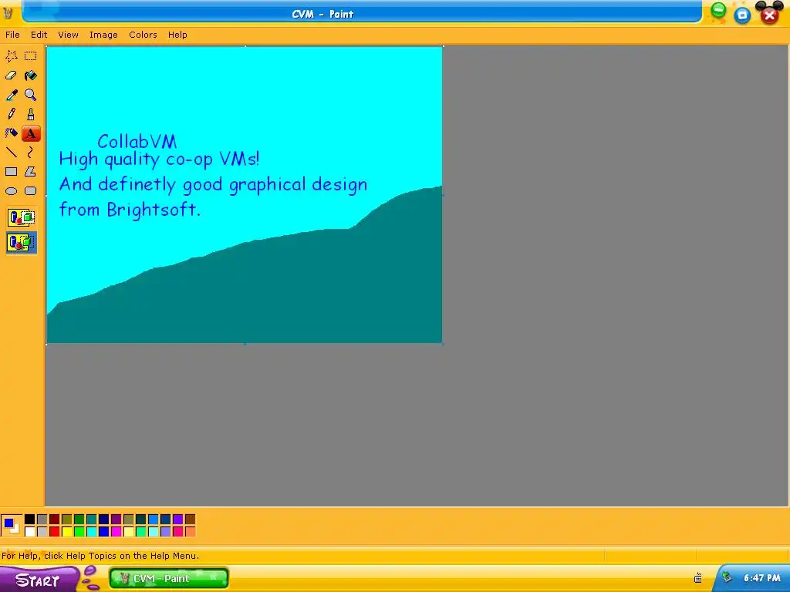Screen dimensions: 790x592
Task: Choose the hot pink swatch
Action: (x=178, y=531)
